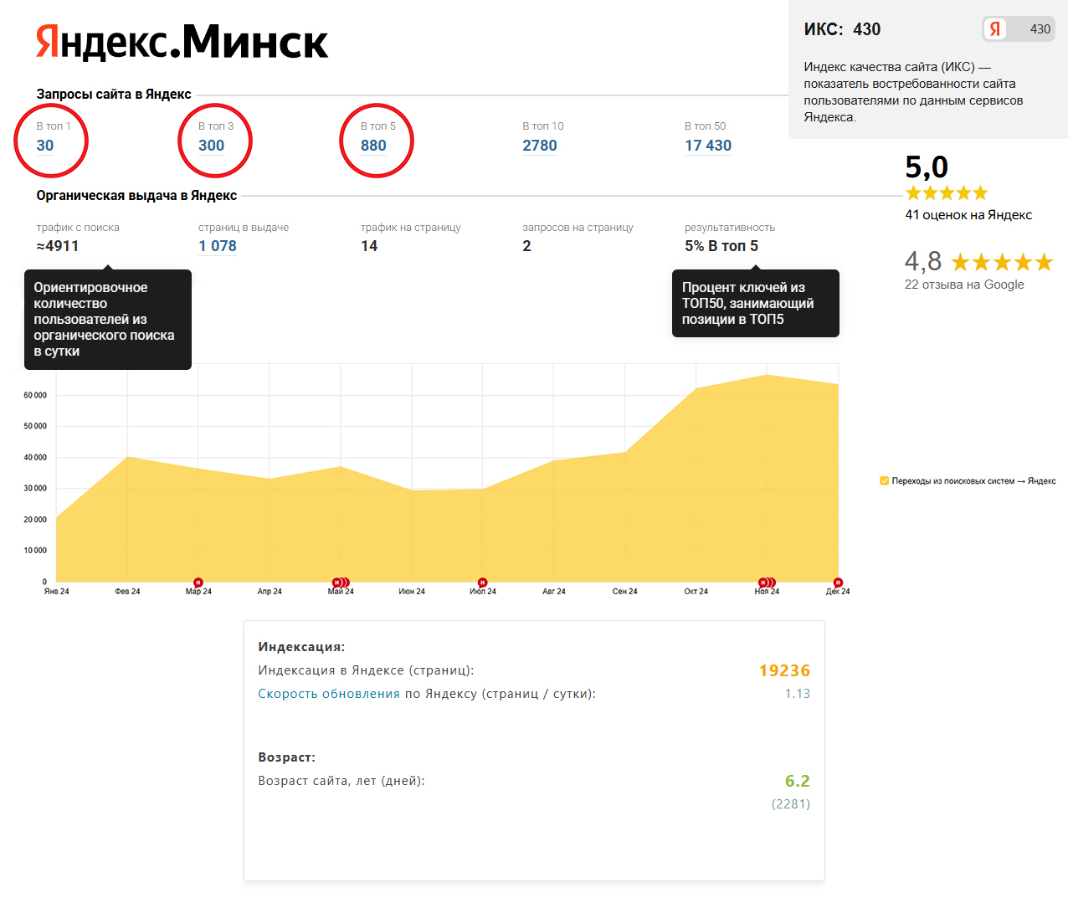
Task: Select the red update marker at Дек 24
Action: (x=838, y=582)
